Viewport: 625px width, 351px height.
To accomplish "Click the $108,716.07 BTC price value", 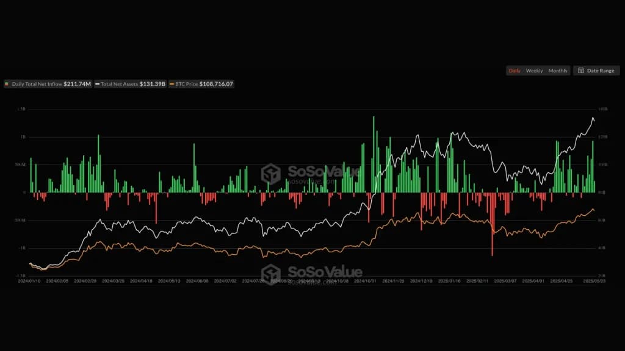I will coord(216,84).
